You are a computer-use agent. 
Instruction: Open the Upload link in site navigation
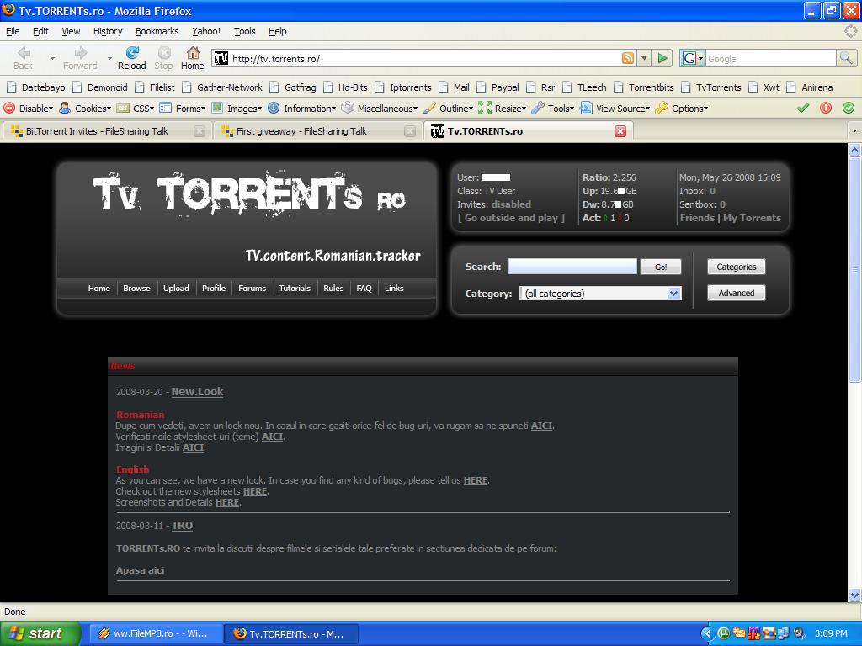pyautogui.click(x=176, y=288)
